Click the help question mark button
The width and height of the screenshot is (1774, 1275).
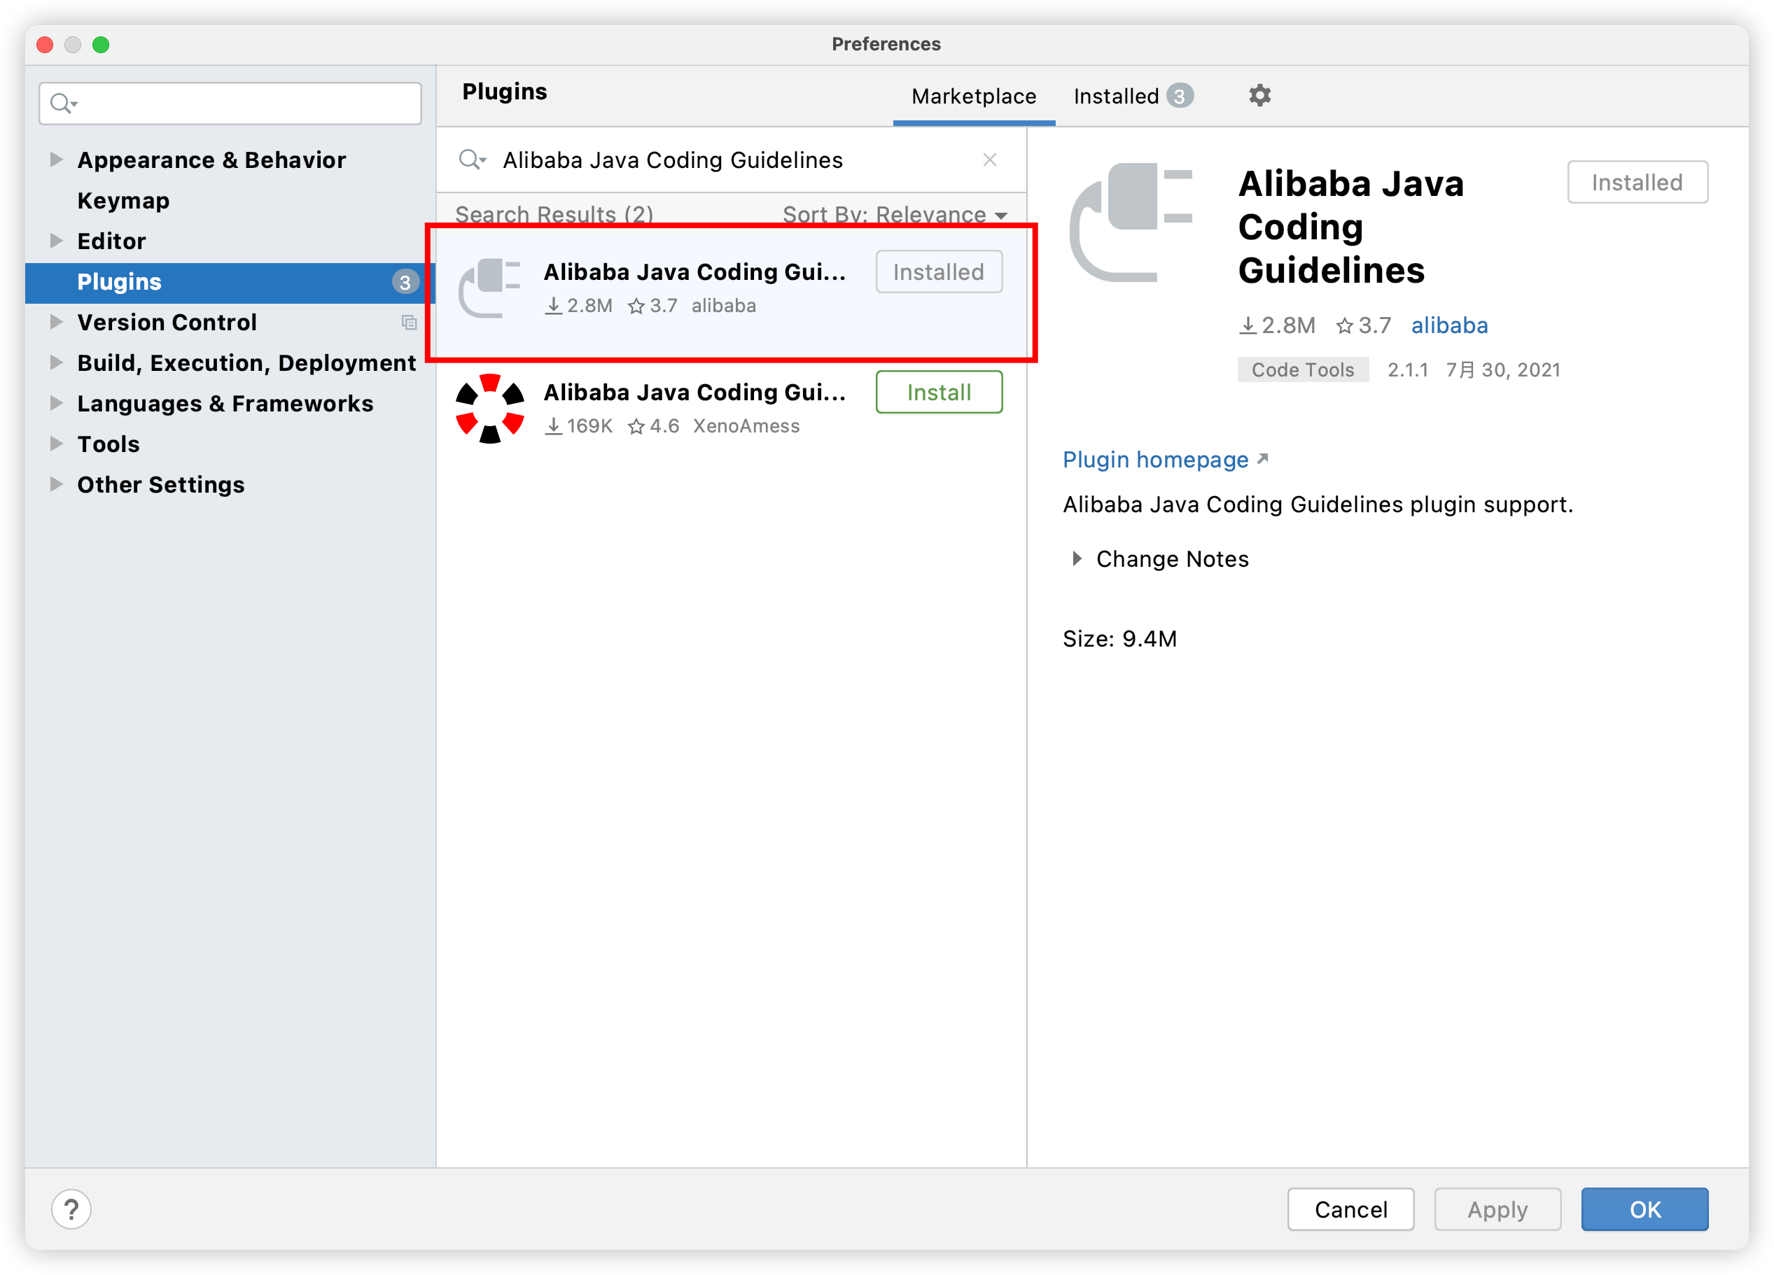coord(71,1209)
